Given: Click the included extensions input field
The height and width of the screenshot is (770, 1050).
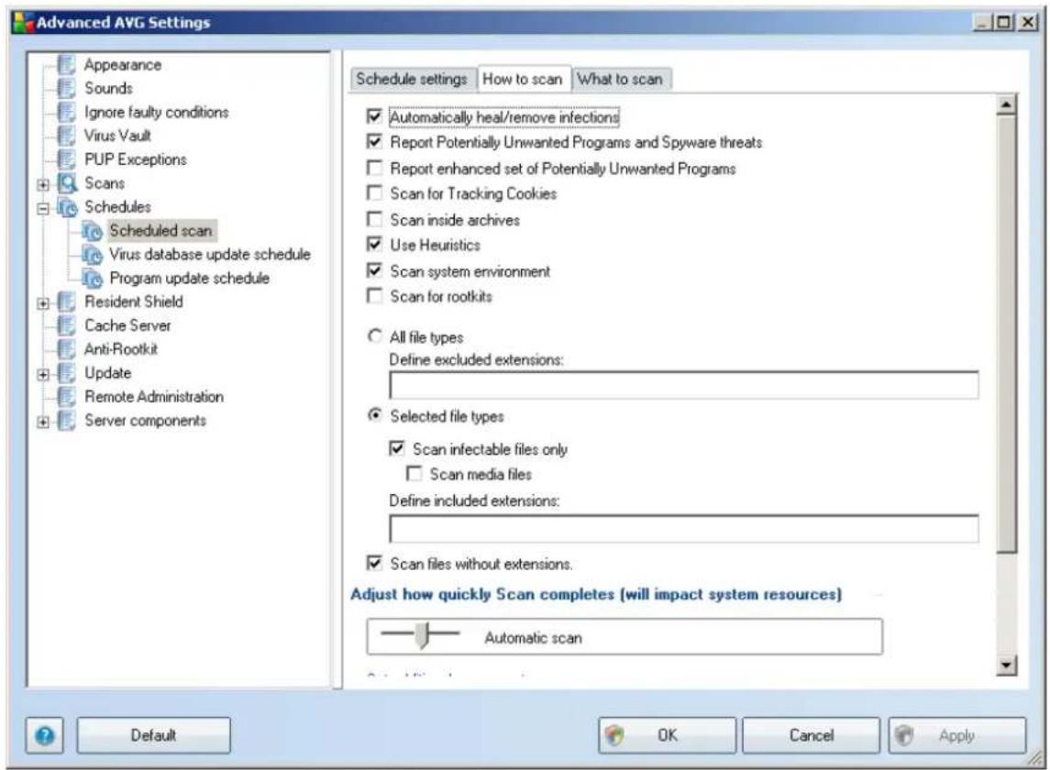Looking at the screenshot, I should click(684, 528).
